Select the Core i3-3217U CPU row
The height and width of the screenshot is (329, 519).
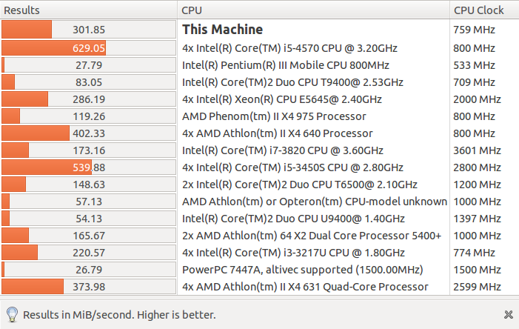[x=259, y=253]
